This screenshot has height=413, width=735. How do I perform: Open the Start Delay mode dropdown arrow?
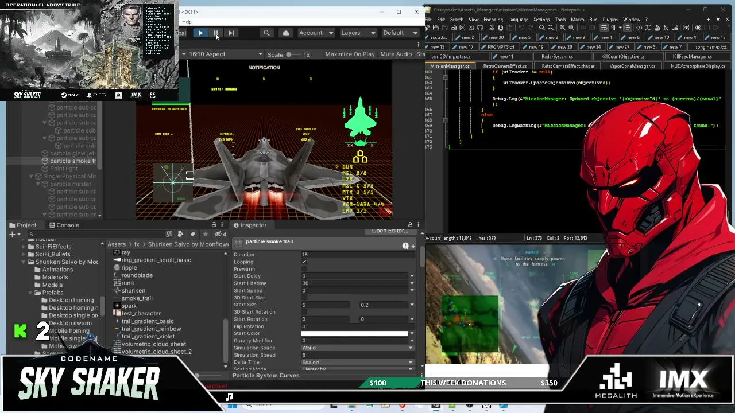tap(412, 276)
